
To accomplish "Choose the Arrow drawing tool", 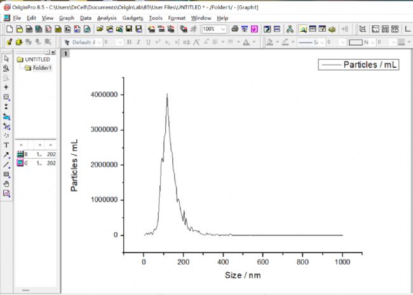I will [6, 155].
